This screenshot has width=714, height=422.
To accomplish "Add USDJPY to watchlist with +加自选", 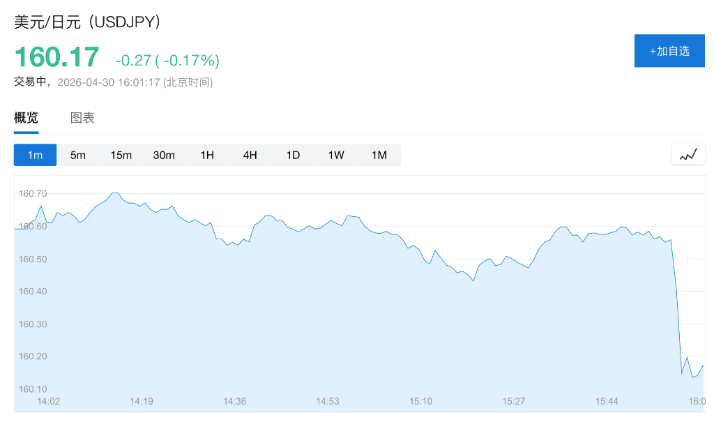I will [x=669, y=51].
